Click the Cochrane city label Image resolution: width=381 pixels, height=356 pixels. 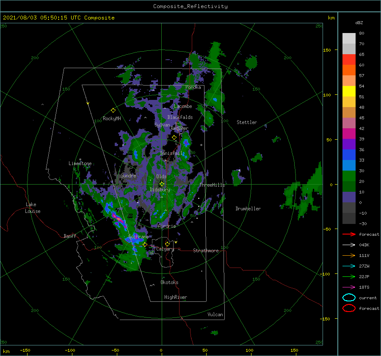[x=138, y=237]
